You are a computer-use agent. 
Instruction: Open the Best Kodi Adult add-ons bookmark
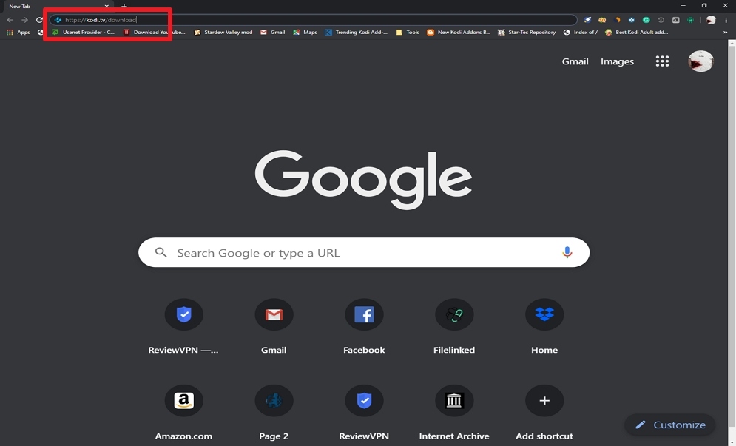tap(636, 33)
